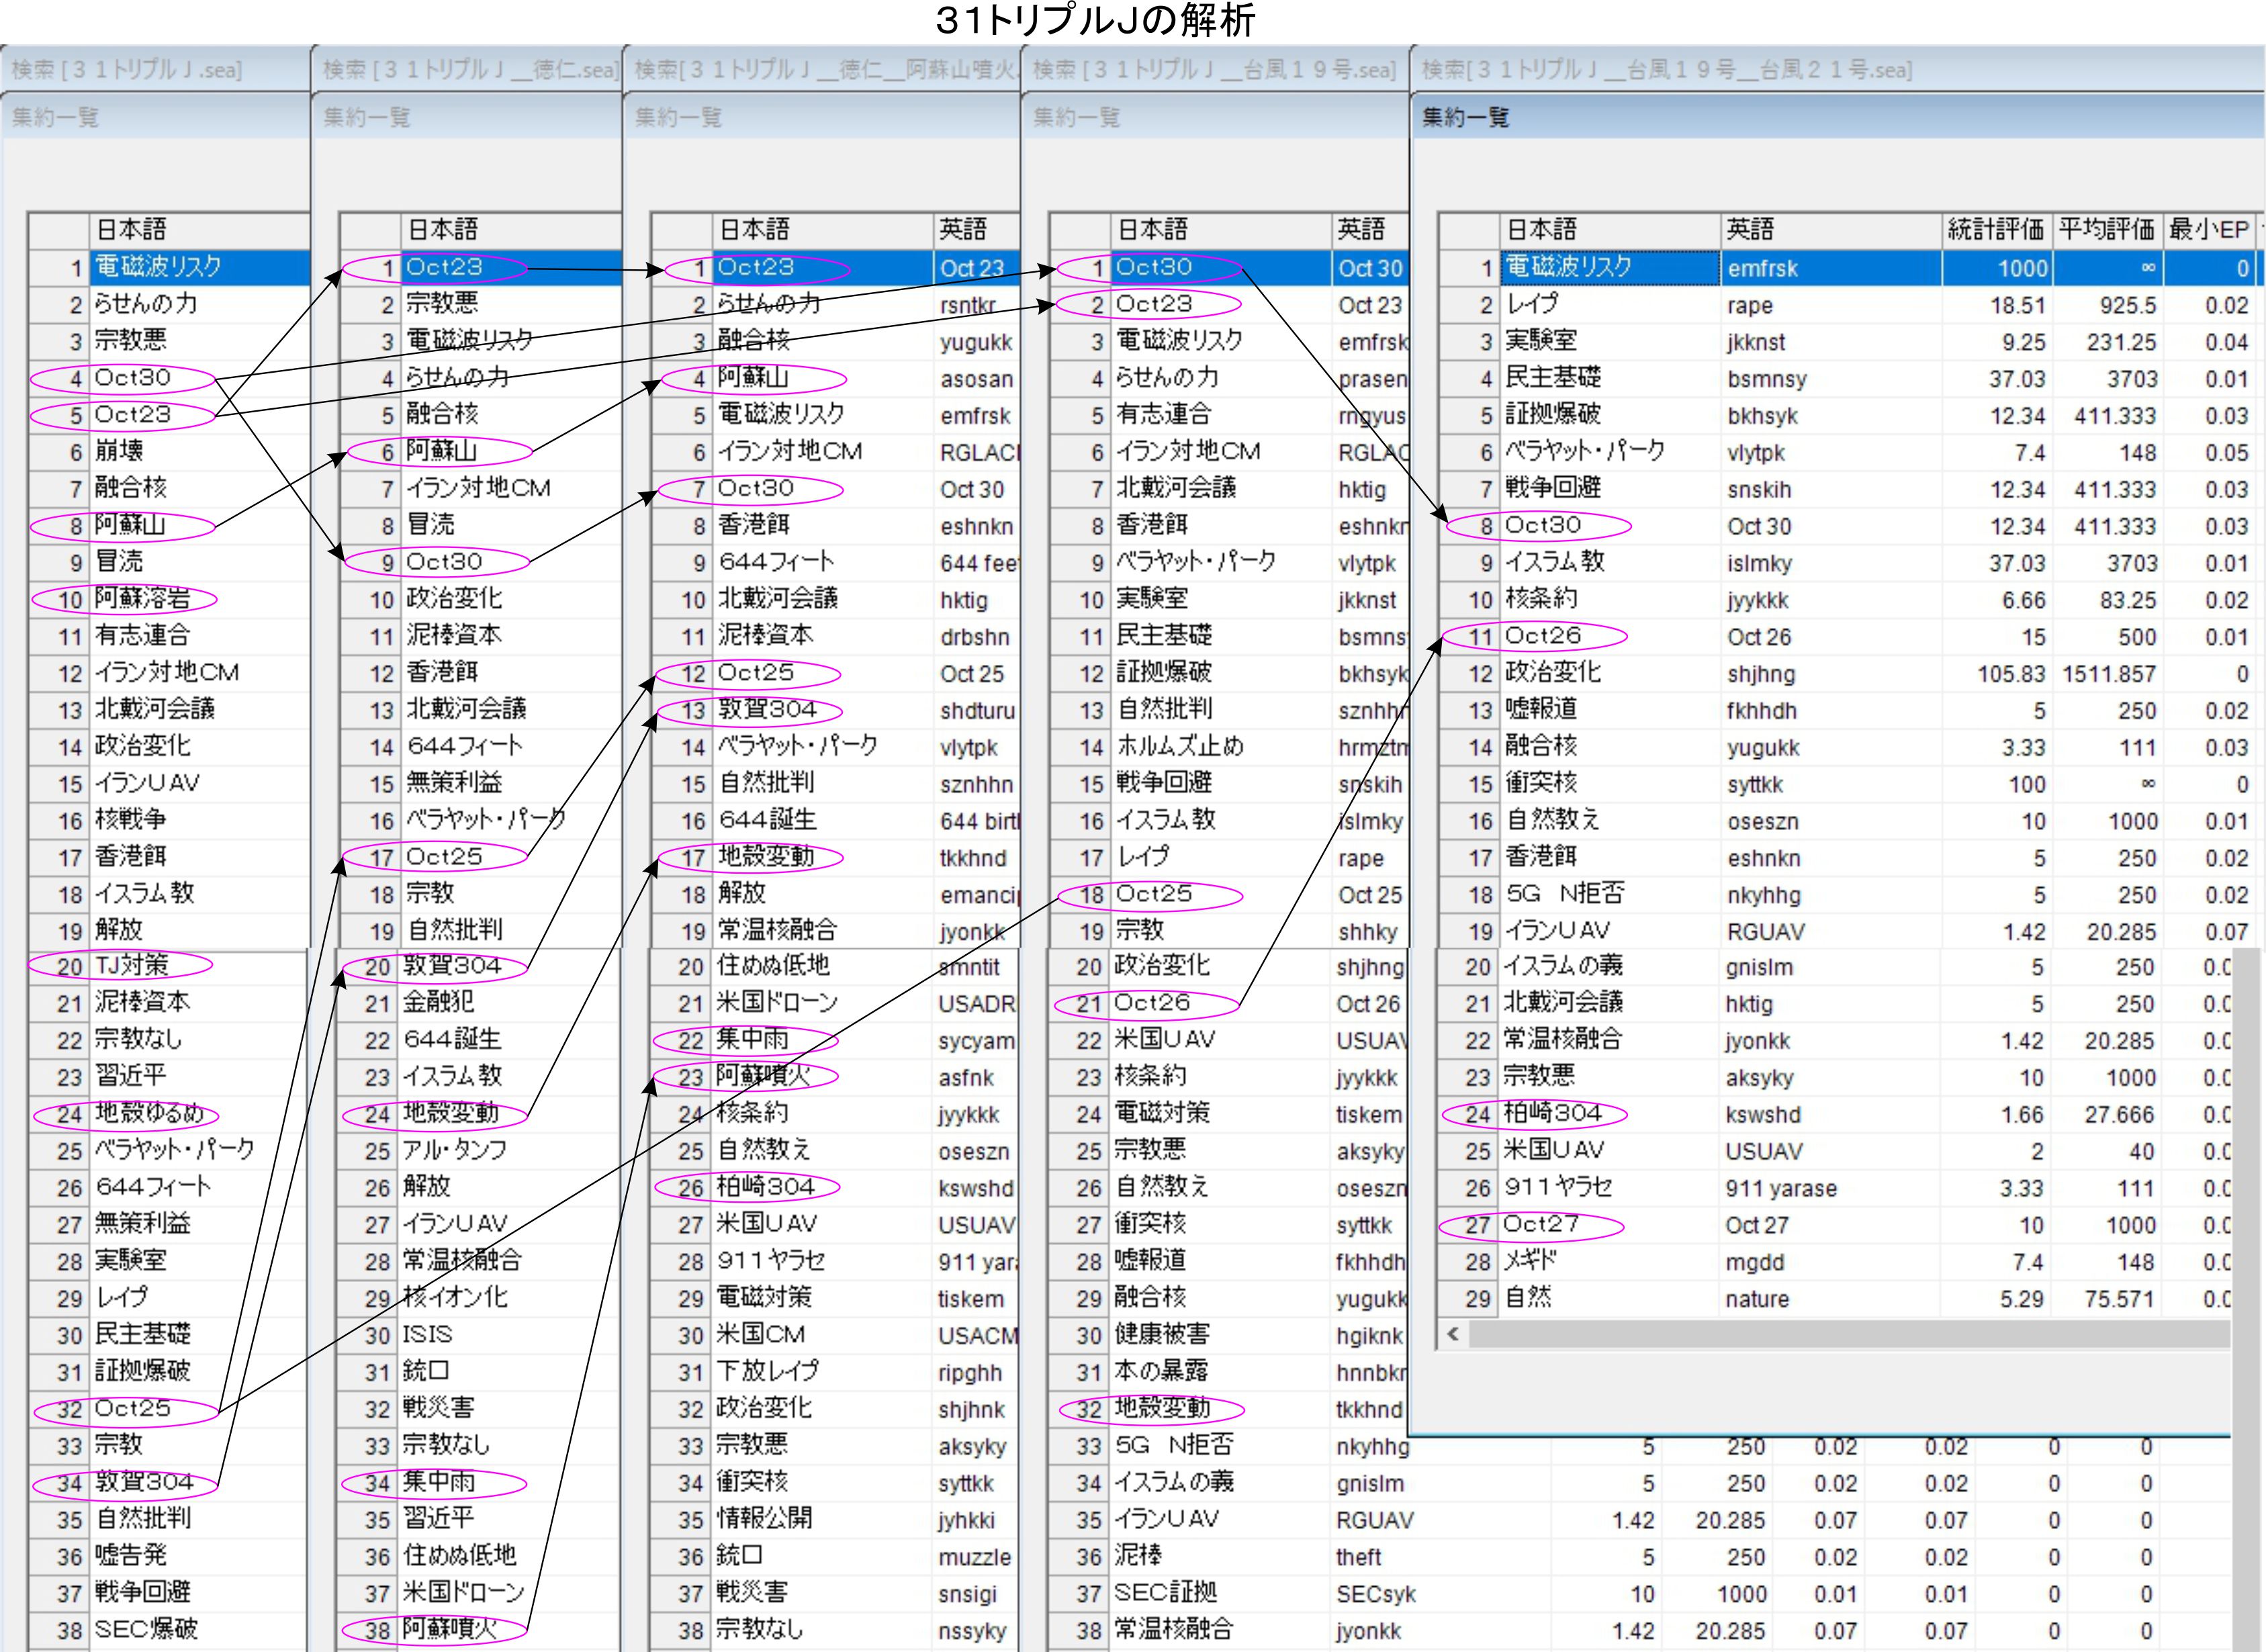The image size is (2266, 1652).
Task: Sort by the 平均評価 column header
Action: (x=2106, y=230)
